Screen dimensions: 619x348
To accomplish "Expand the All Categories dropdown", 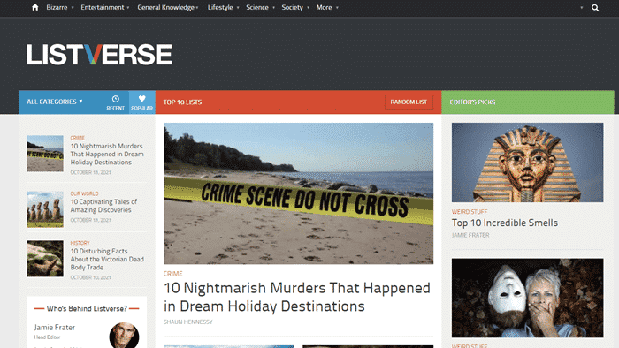I will coord(55,102).
